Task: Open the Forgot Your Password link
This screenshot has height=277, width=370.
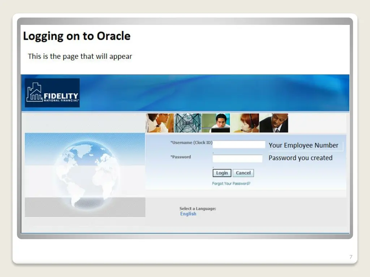Action: (231, 184)
